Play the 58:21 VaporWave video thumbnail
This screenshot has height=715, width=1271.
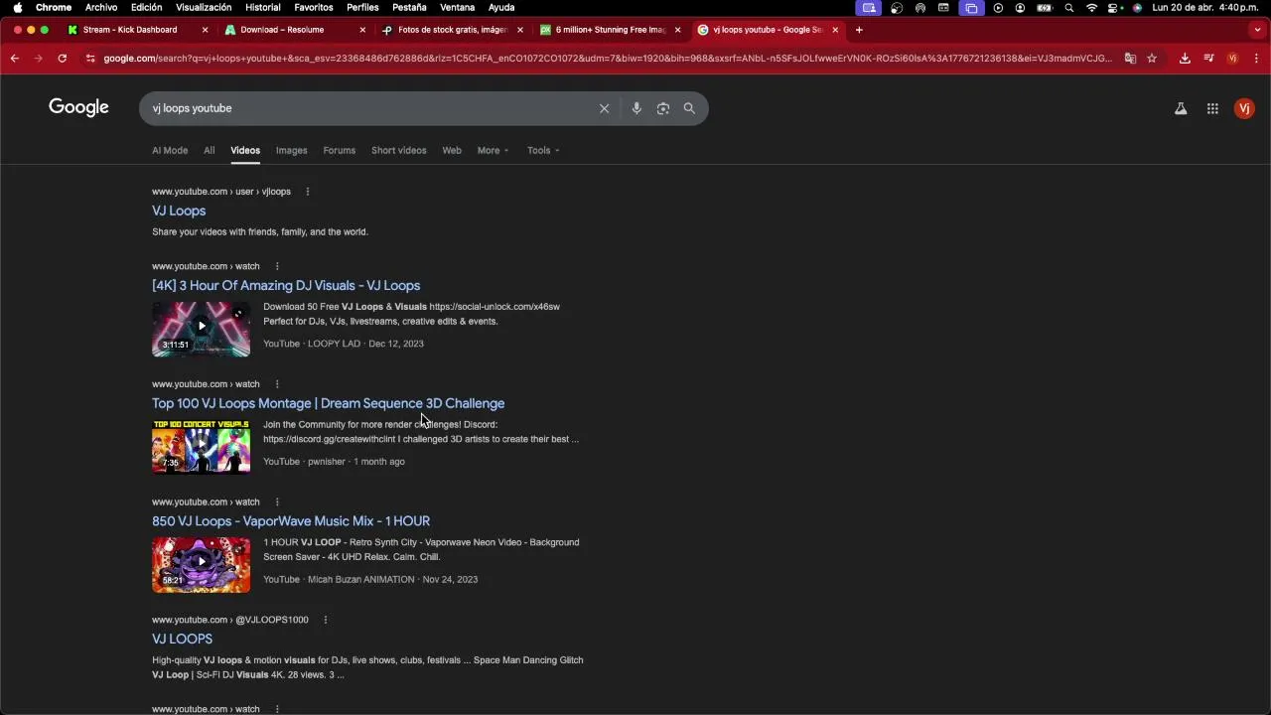click(201, 565)
